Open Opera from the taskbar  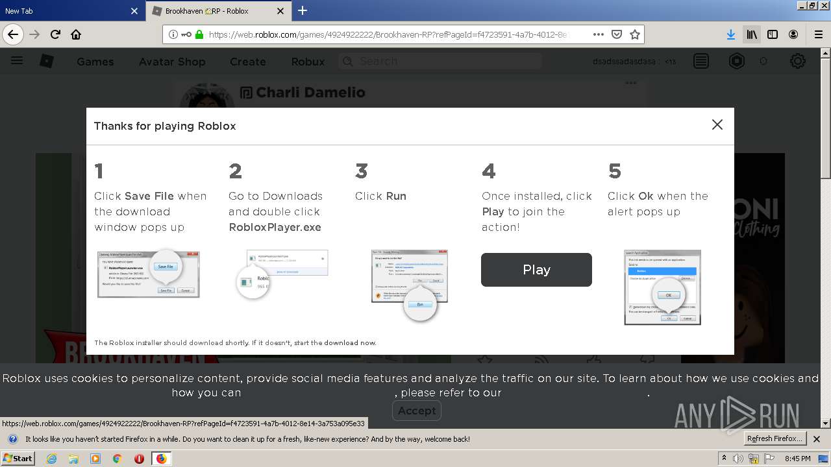[x=139, y=459]
